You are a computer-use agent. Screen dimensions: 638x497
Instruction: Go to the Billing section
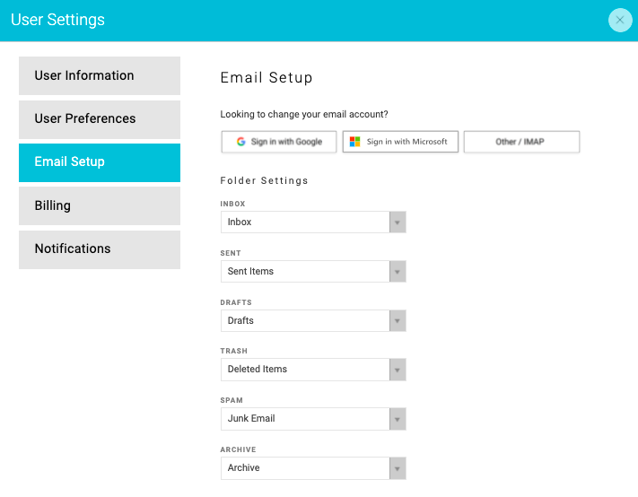(x=100, y=205)
